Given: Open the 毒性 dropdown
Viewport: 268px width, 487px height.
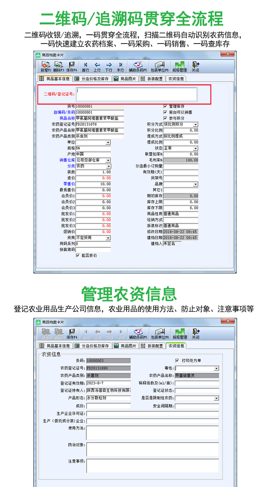Looking at the screenshot, I should (216, 368).
